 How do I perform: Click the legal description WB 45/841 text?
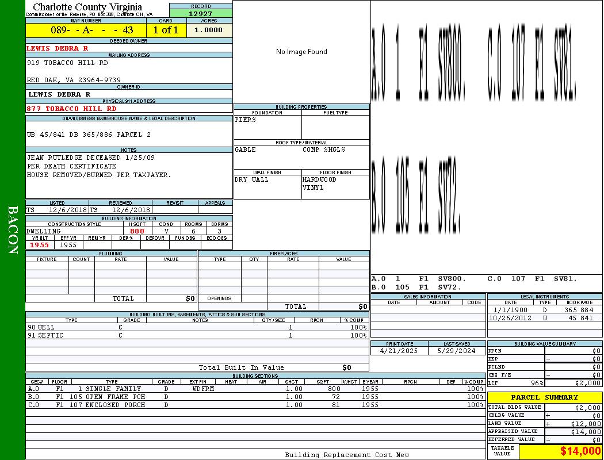point(89,135)
